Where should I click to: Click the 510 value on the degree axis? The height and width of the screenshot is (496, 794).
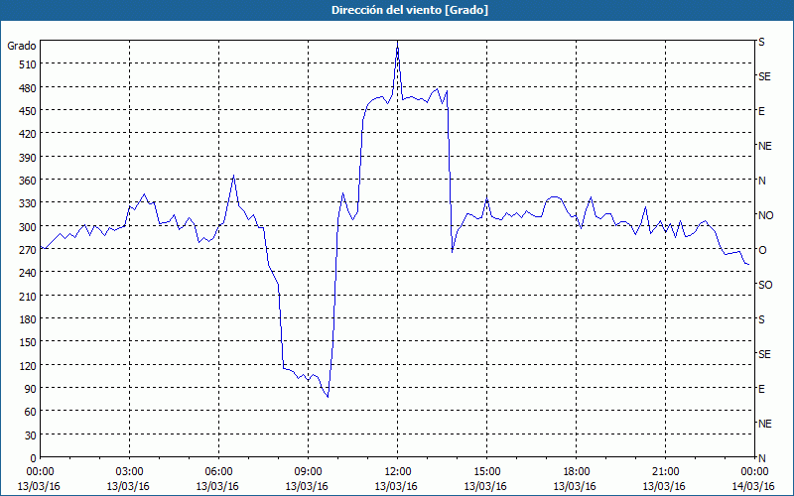pos(28,64)
